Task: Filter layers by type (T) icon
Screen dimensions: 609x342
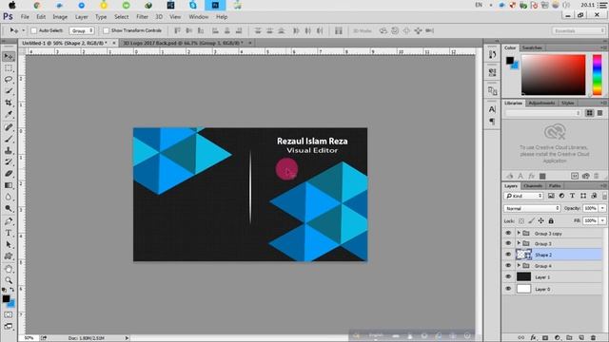Action: coord(572,196)
